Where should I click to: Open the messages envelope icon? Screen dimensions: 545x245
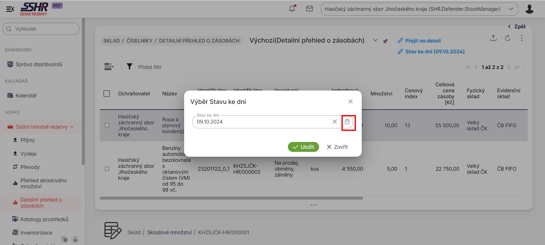pyautogui.click(x=309, y=9)
